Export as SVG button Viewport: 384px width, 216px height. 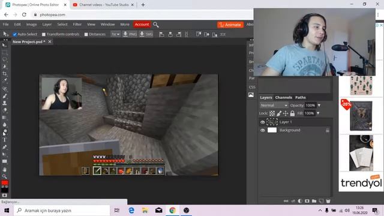click(x=146, y=35)
